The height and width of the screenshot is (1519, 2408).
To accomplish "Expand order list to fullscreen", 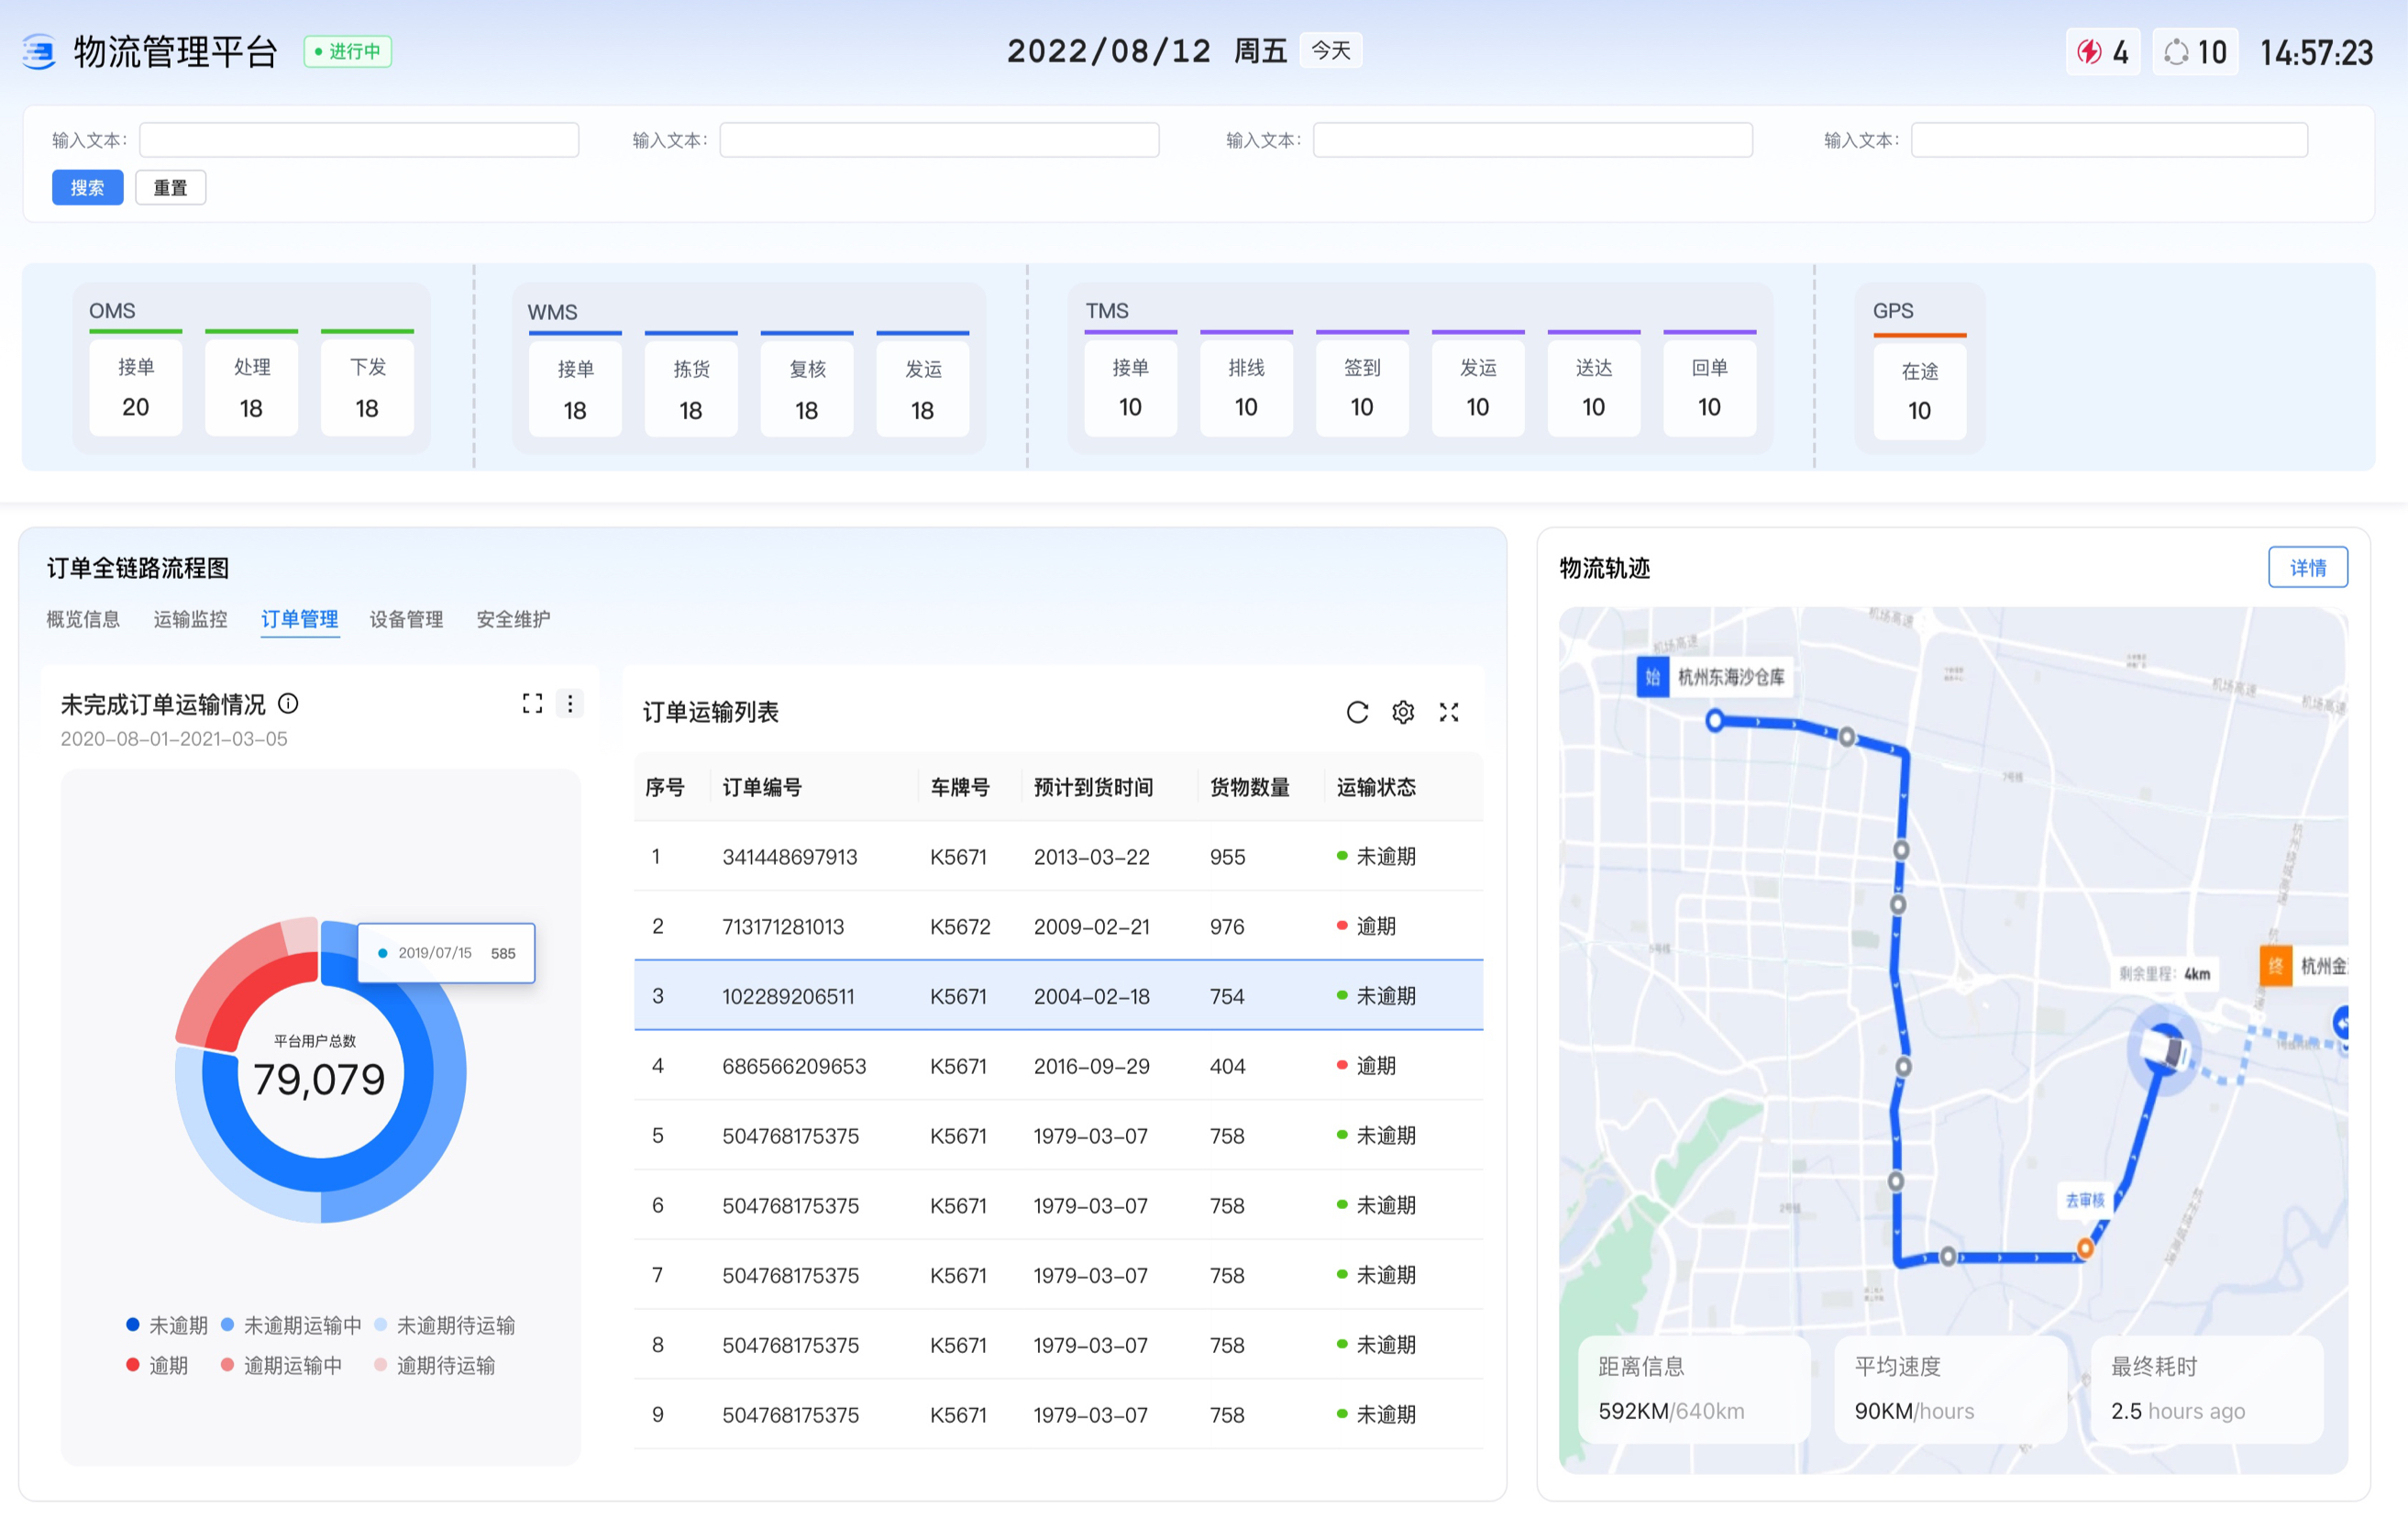I will [x=1449, y=712].
